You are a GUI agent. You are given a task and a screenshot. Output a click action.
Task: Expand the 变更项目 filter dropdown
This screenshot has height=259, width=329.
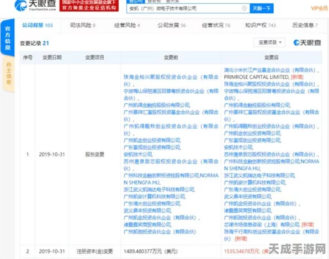269,42
